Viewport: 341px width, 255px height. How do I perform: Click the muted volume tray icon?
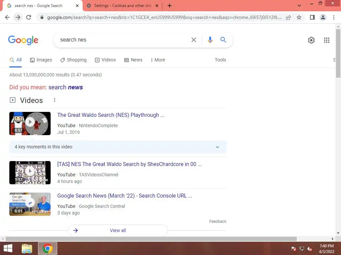310,249
